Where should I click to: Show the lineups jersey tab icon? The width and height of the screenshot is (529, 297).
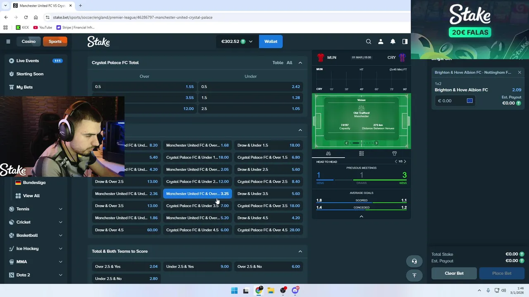(x=394, y=153)
